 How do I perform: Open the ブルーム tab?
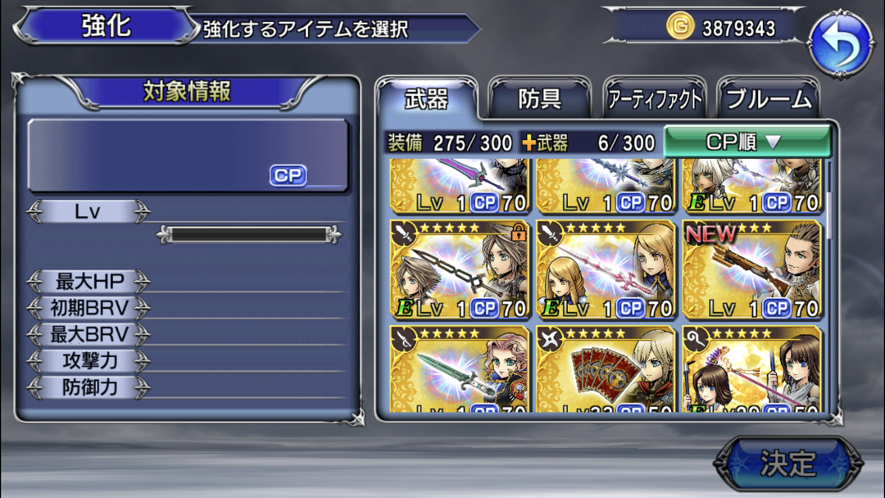point(769,98)
